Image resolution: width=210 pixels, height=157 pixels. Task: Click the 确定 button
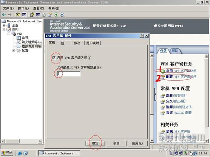click(95, 143)
